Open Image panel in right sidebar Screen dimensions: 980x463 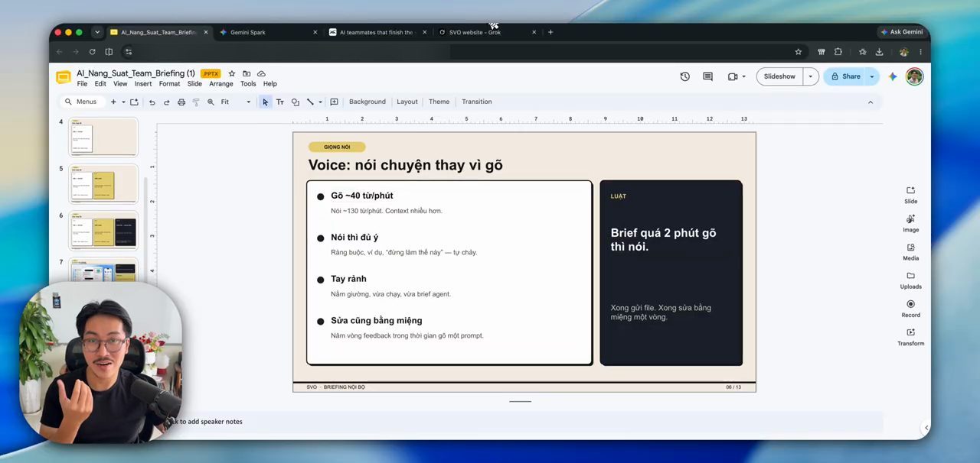coord(910,223)
